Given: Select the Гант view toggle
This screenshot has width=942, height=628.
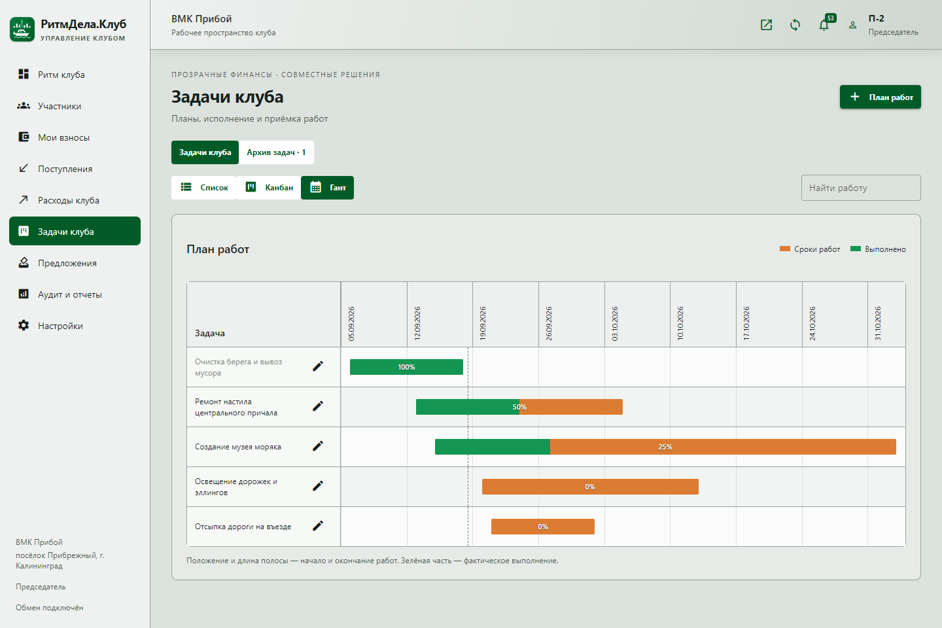Looking at the screenshot, I should (x=327, y=188).
